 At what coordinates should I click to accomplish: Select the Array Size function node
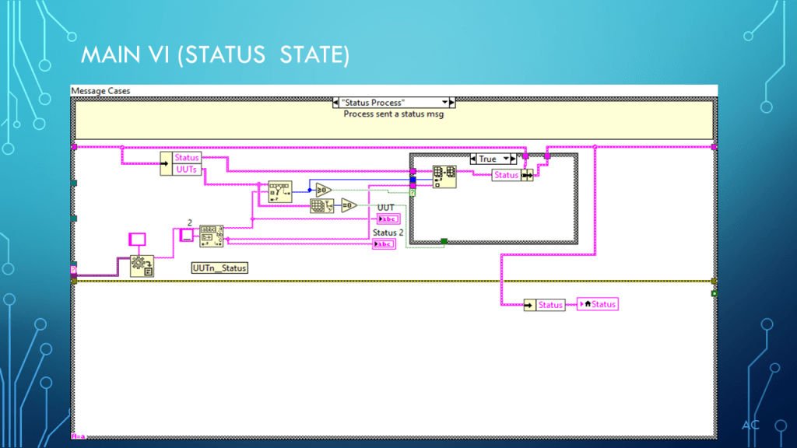[x=321, y=206]
